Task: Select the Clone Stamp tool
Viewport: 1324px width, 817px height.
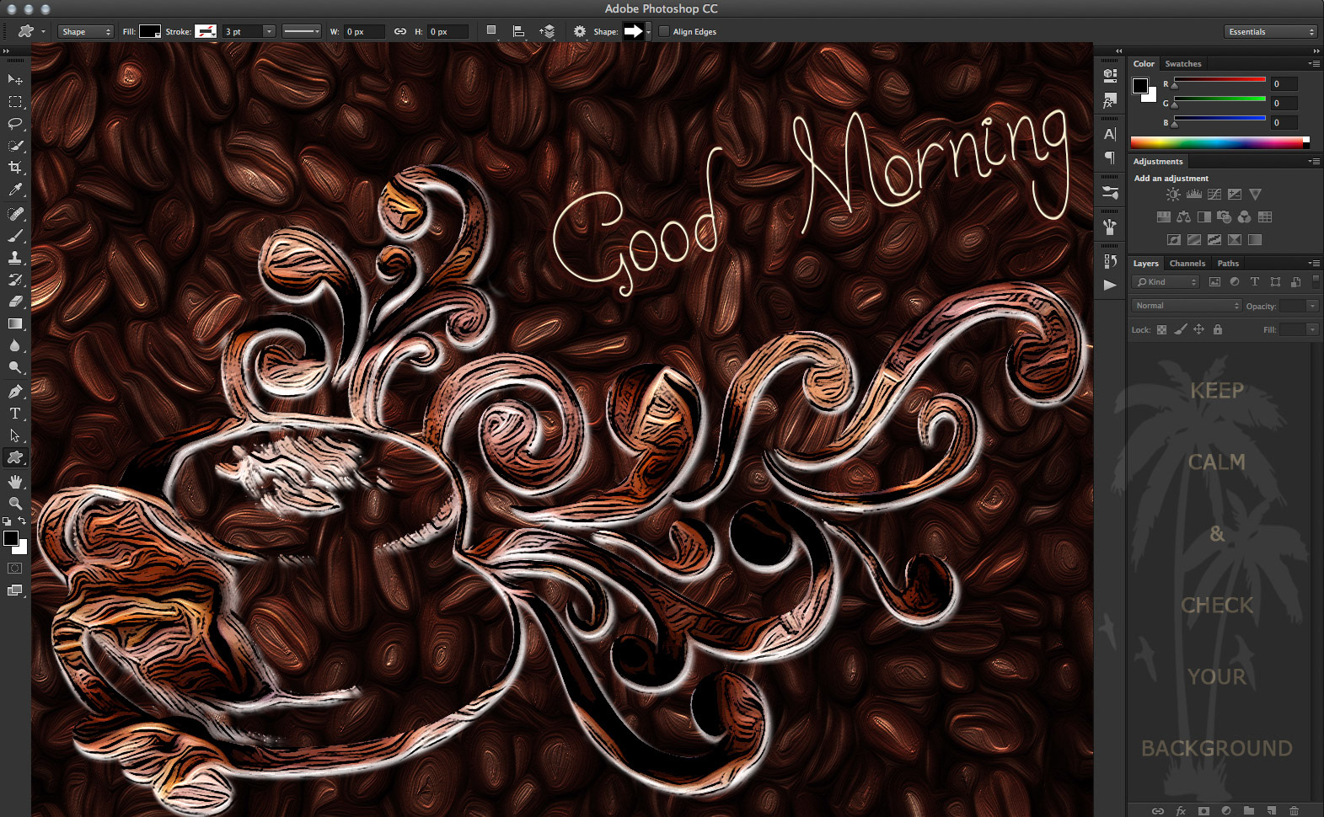Action: pos(15,258)
